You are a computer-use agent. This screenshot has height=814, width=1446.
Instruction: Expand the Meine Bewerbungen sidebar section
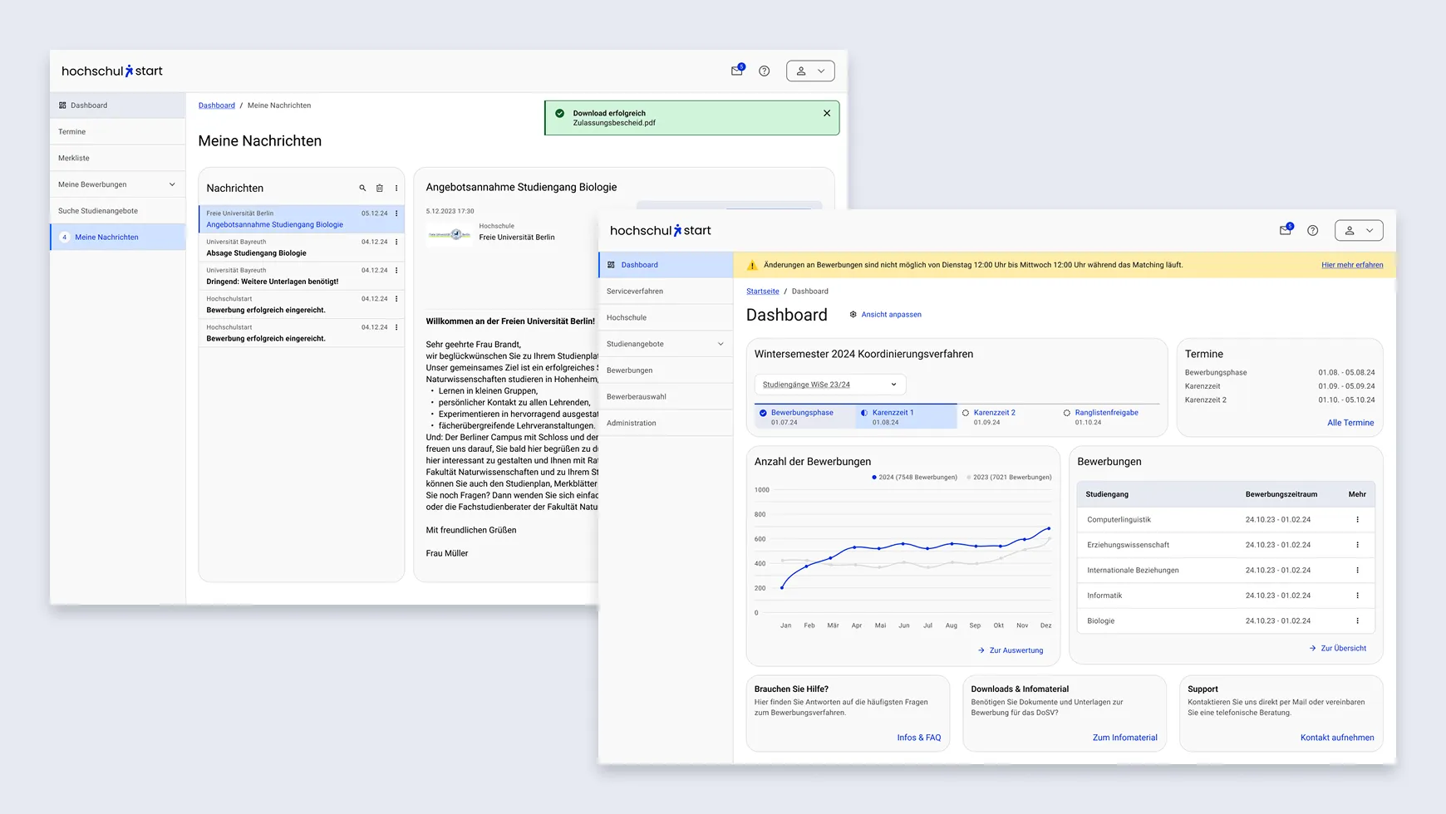pos(172,184)
